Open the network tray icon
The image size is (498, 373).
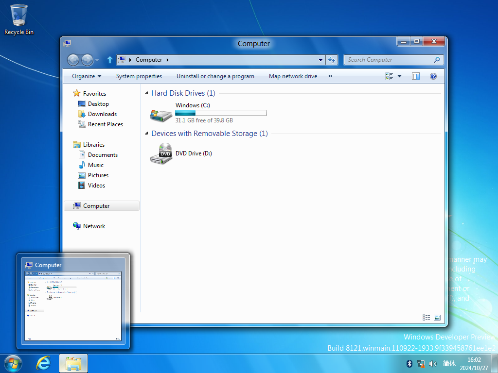click(x=421, y=363)
